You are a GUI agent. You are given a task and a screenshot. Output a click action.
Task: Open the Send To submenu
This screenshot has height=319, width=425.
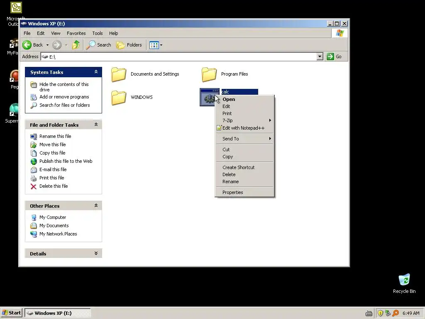244,139
